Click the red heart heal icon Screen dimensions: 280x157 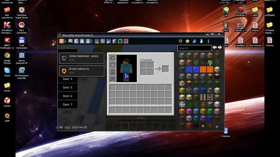pos(126,41)
